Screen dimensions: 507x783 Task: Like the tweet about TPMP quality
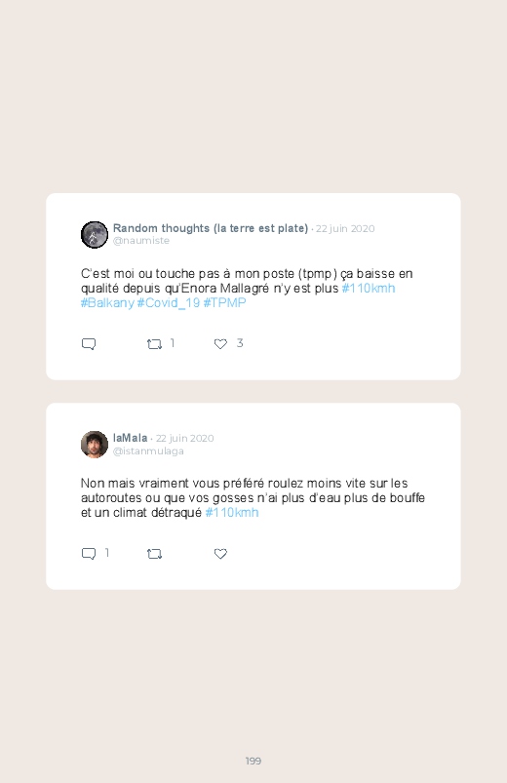220,344
